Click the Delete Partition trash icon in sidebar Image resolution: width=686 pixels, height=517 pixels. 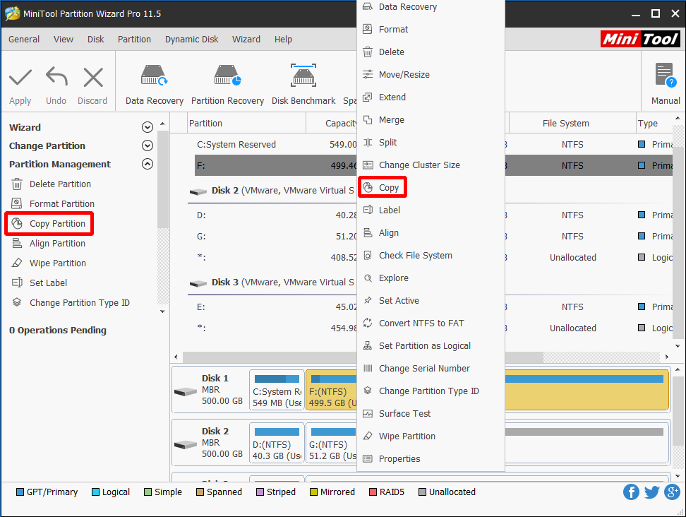coord(17,184)
